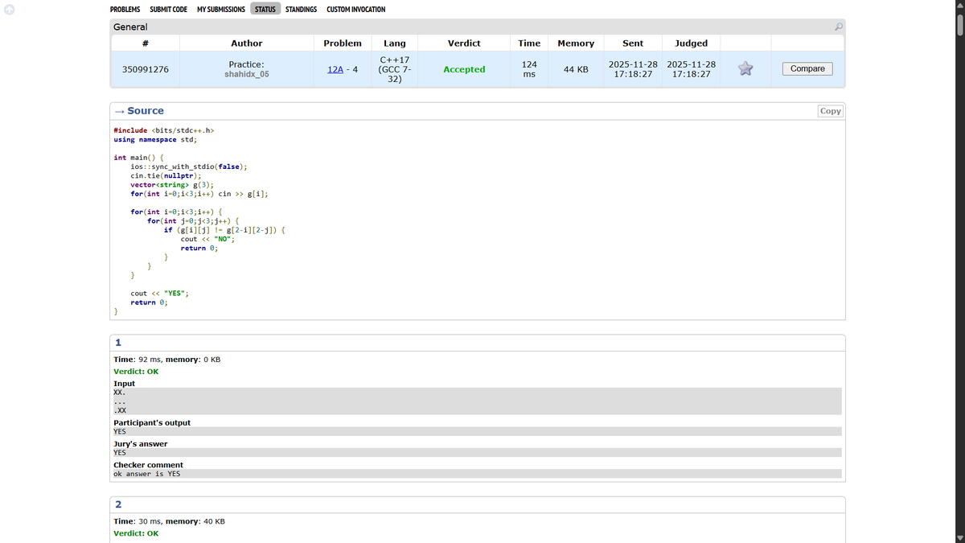Click the Lang column header
This screenshot has height=543, width=965.
pyautogui.click(x=395, y=43)
